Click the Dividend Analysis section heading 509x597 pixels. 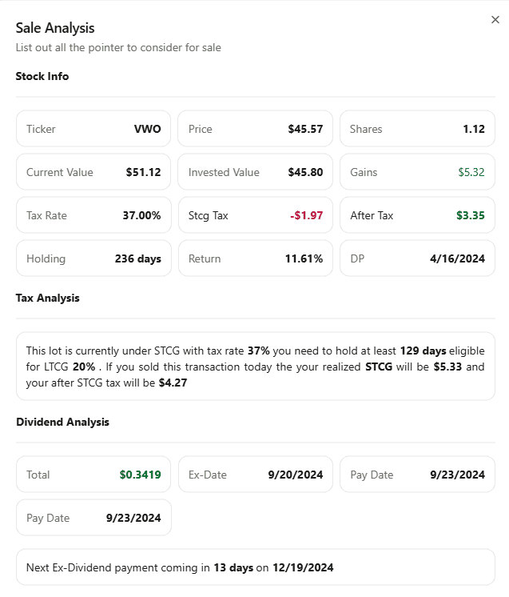[62, 422]
